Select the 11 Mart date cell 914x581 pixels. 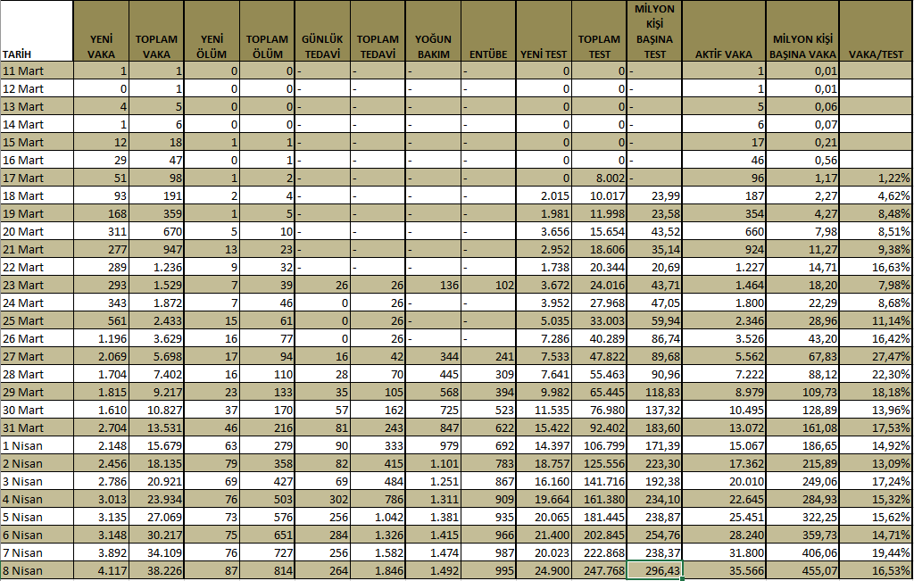(37, 71)
